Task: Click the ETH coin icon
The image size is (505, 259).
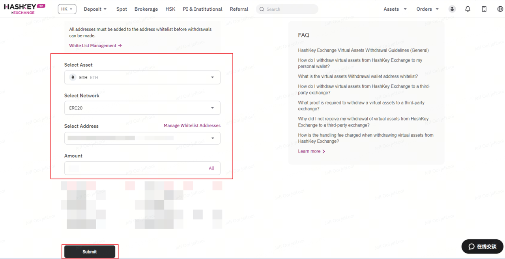Action: 73,77
